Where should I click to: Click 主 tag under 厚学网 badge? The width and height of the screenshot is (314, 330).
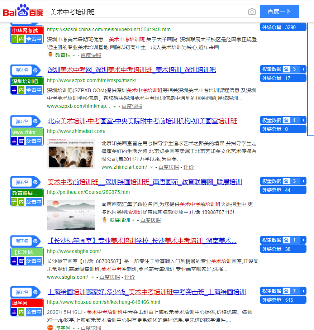(14, 312)
